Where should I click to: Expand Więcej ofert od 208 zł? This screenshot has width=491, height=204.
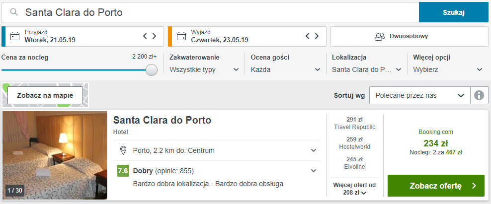[354, 189]
